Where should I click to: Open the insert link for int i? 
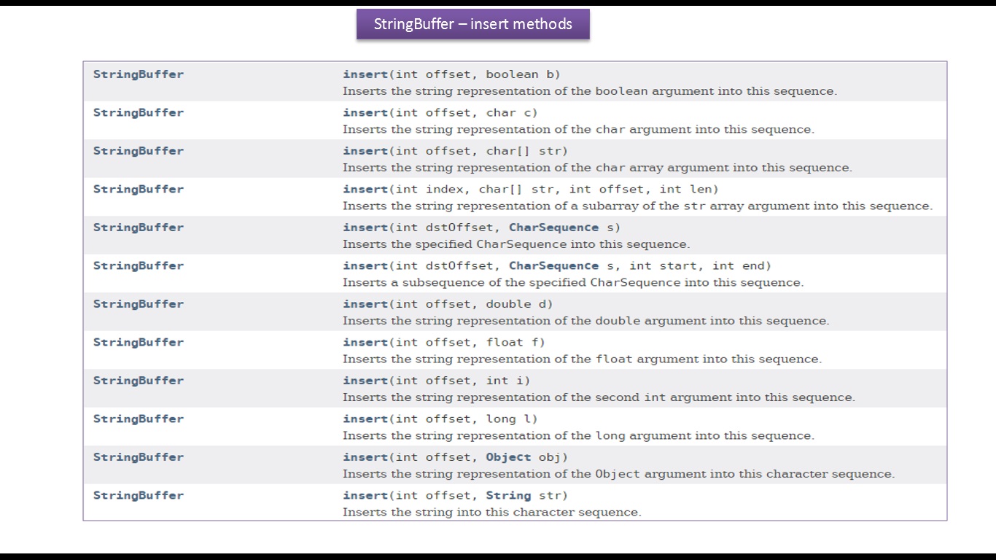[x=365, y=381]
